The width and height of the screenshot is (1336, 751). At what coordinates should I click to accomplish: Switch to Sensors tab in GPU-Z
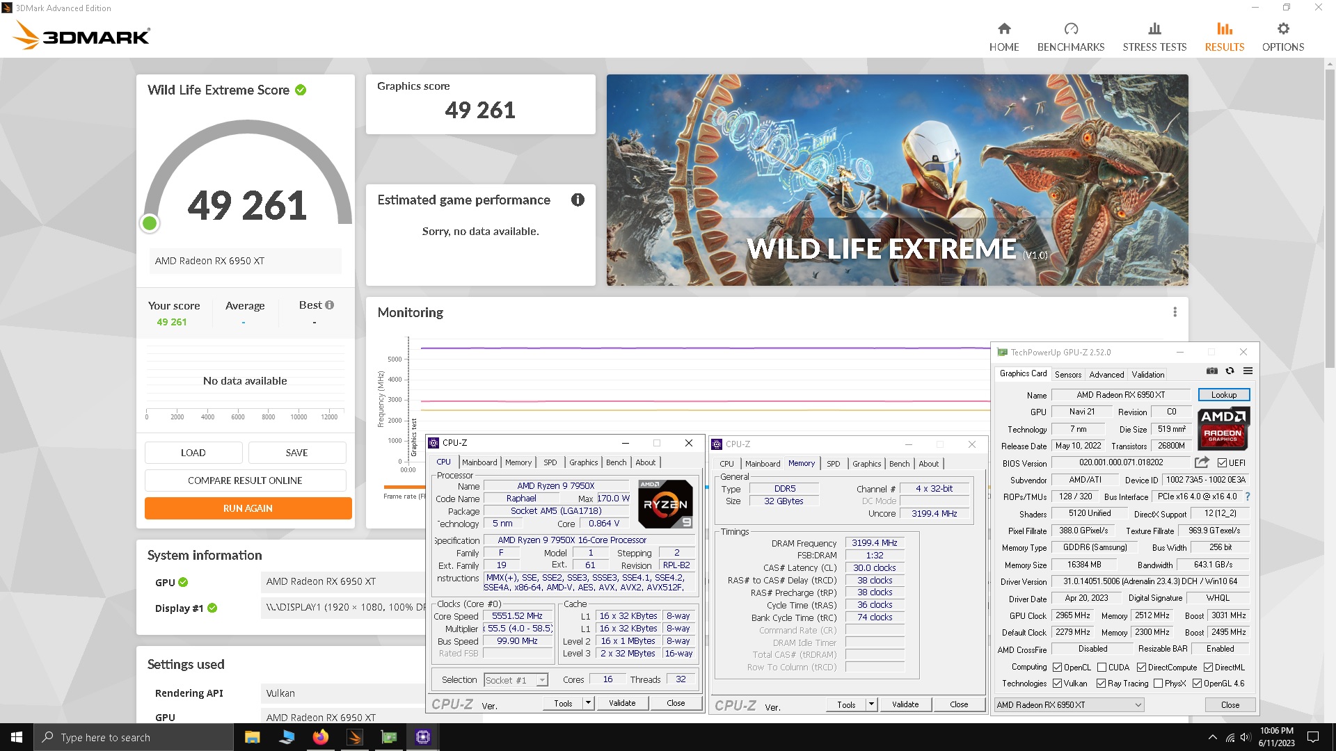click(1068, 374)
